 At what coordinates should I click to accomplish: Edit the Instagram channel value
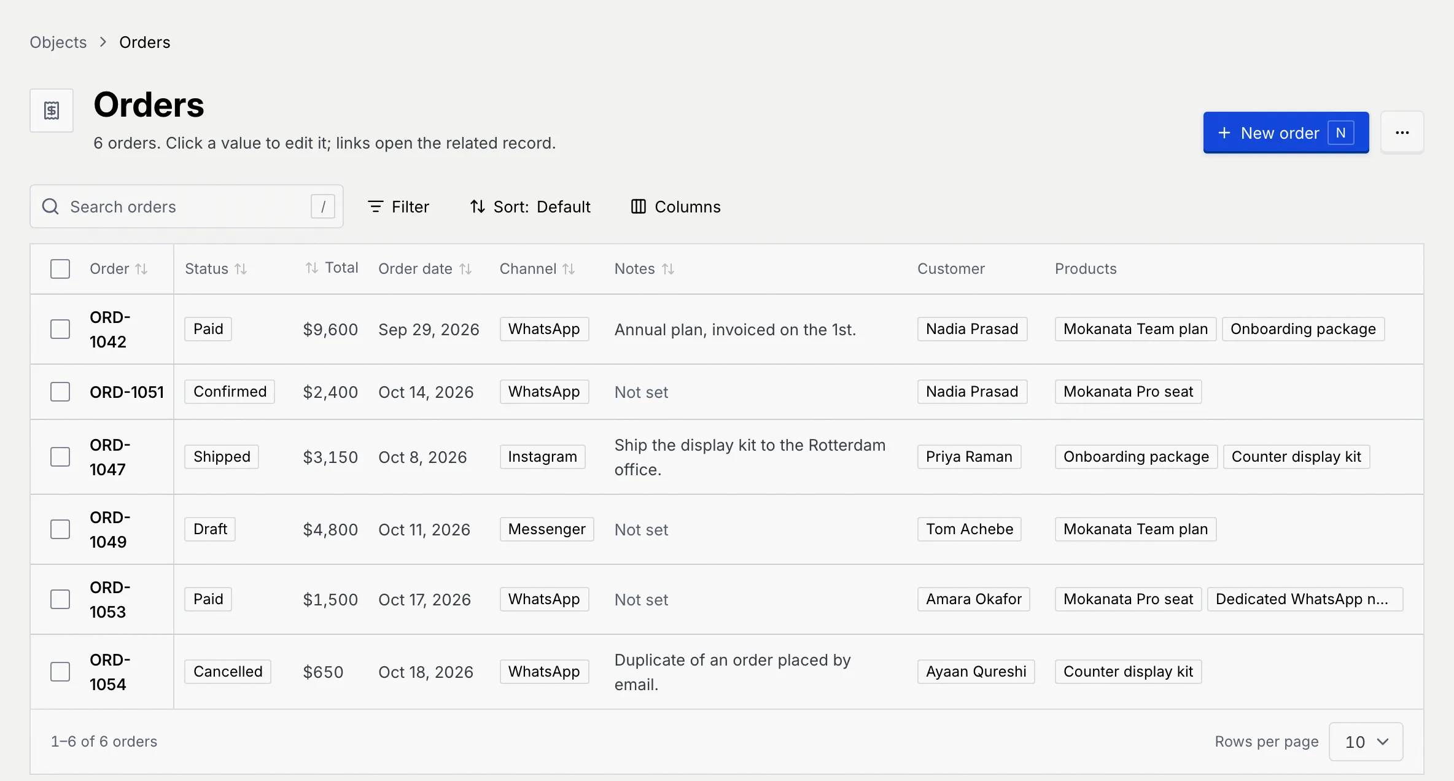pos(542,457)
